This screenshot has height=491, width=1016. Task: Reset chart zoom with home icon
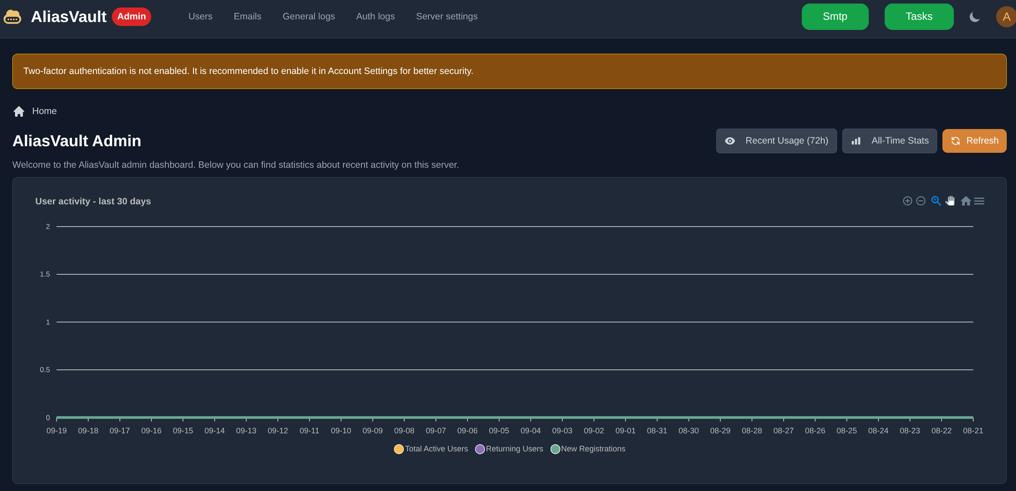coord(966,201)
